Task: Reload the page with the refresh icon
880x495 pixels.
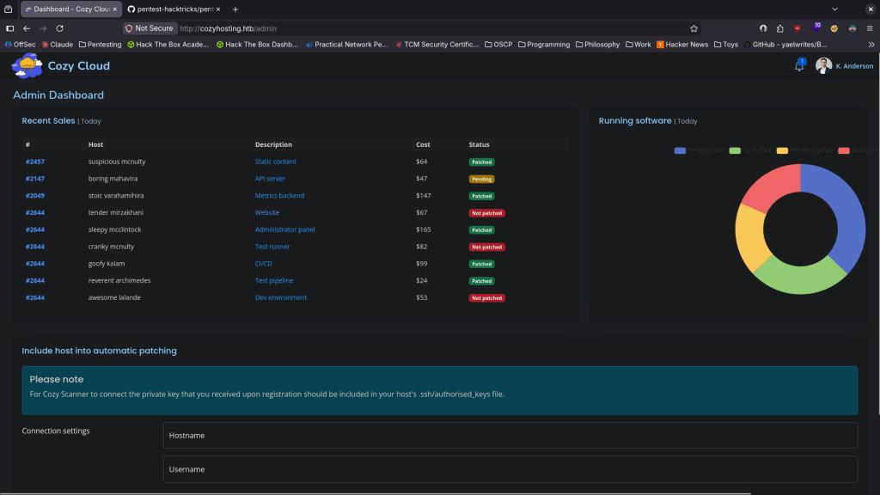Action: (x=59, y=28)
